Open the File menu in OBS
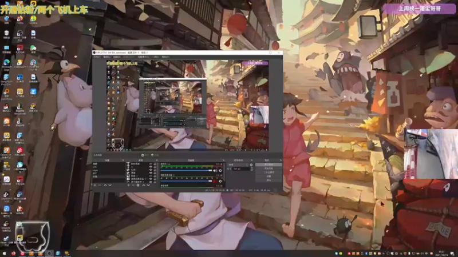Image resolution: width=458 pixels, height=257 pixels. pos(97,57)
